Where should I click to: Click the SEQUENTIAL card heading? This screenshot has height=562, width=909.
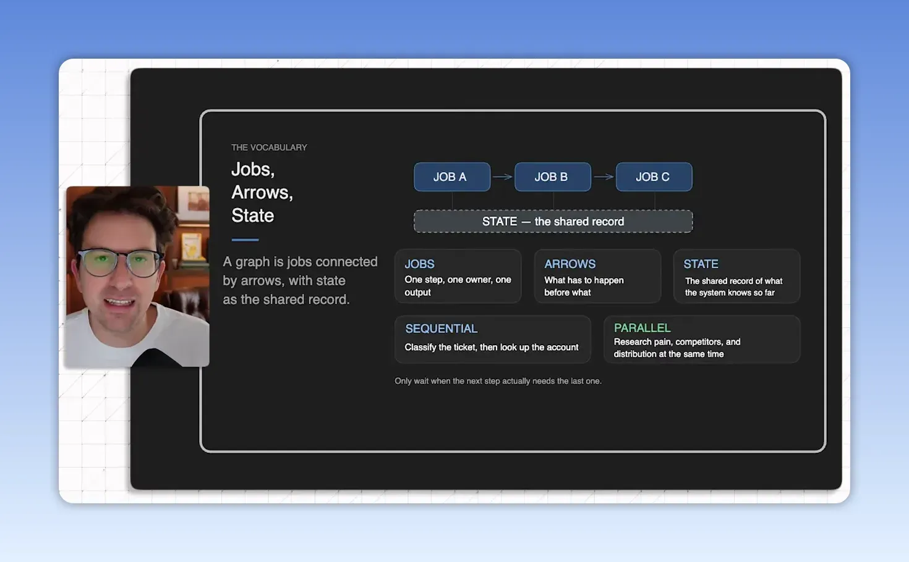click(442, 329)
